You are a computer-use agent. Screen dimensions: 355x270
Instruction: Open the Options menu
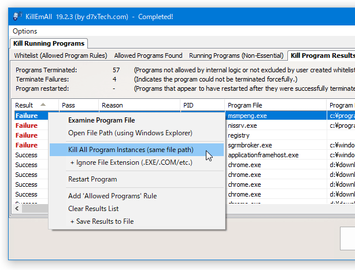(x=25, y=31)
